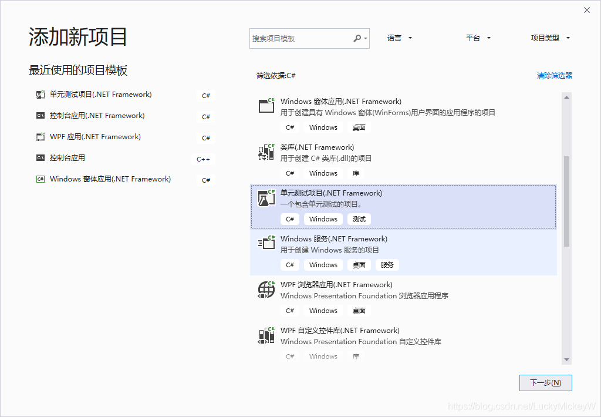Open the 平台 filter dropdown
The height and width of the screenshot is (417, 601).
click(478, 38)
